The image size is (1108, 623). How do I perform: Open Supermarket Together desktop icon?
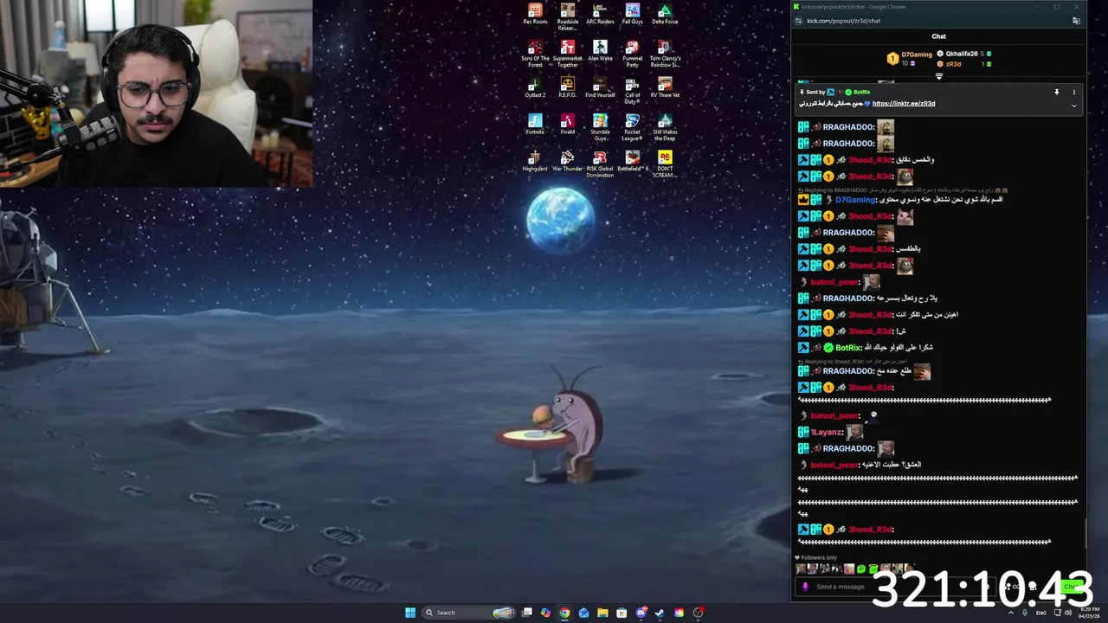(568, 54)
